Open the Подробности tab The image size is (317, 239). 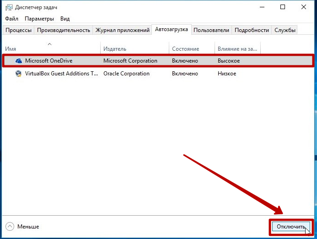(252, 30)
